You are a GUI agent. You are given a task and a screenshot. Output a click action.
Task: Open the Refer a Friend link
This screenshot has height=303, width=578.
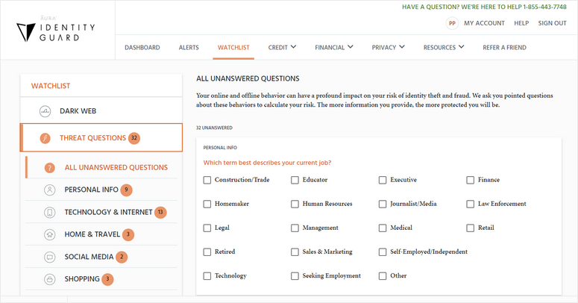click(504, 48)
